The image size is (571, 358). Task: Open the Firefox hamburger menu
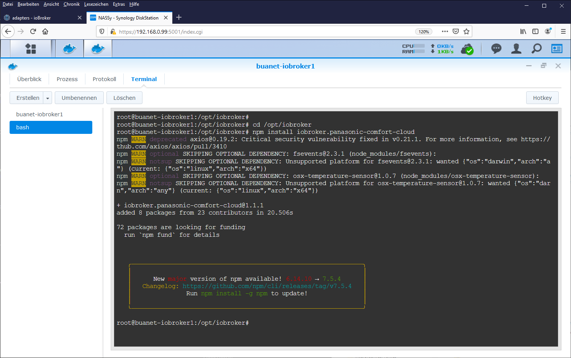(x=563, y=31)
